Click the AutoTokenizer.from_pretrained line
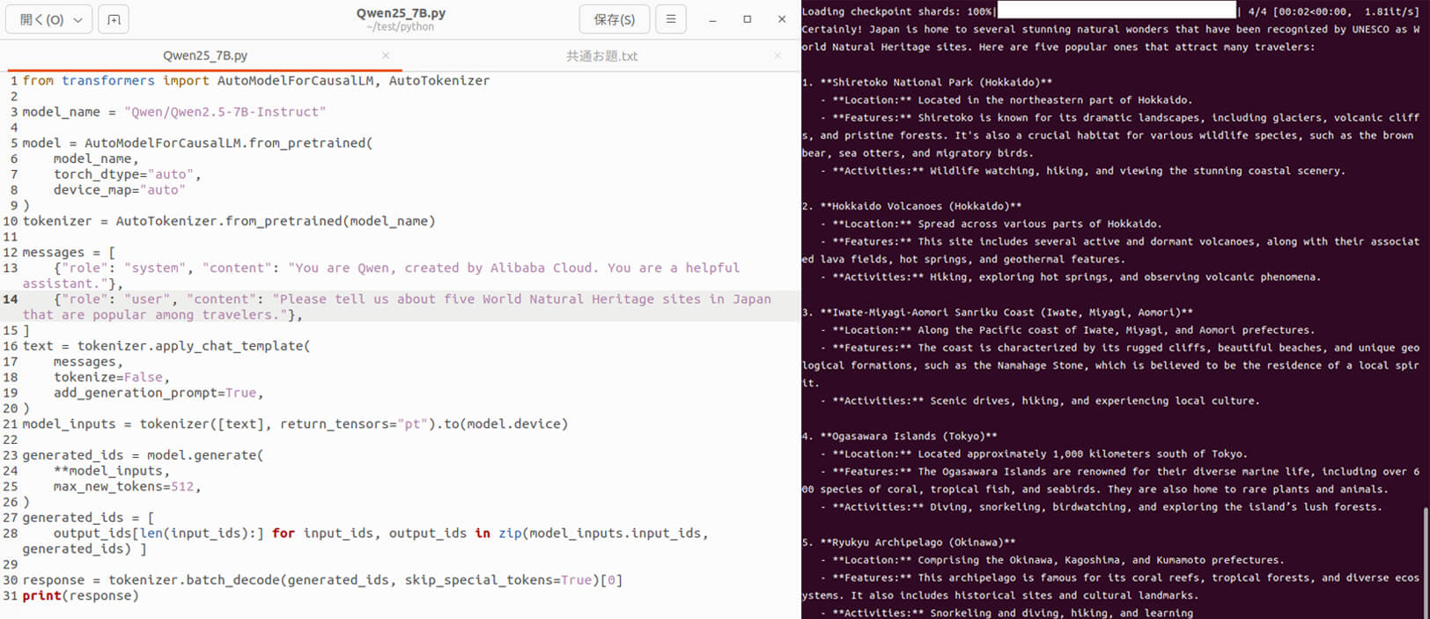Image resolution: width=1430 pixels, height=619 pixels. 229,221
